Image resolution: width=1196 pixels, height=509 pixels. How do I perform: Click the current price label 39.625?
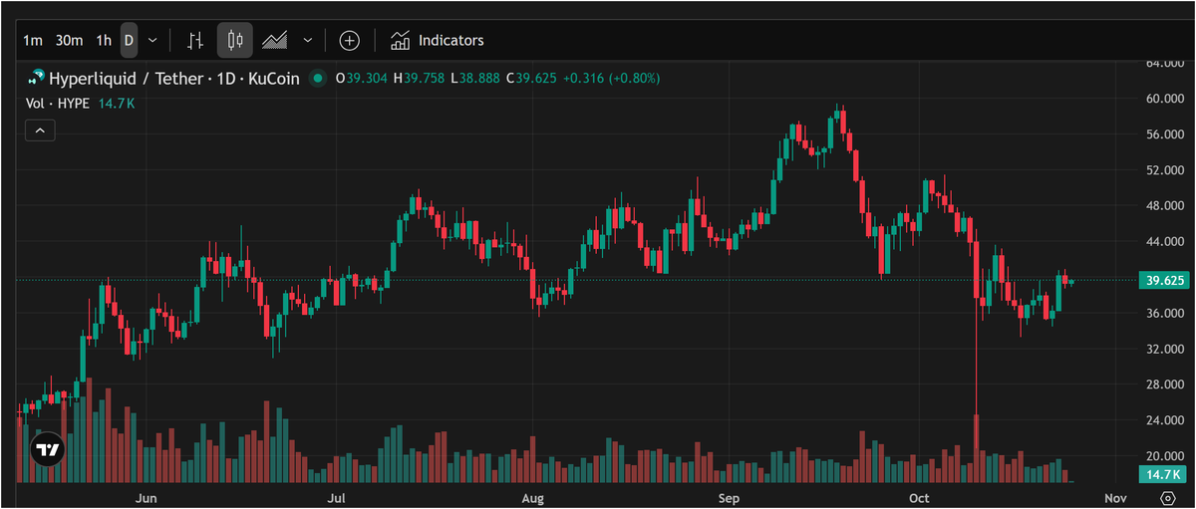coord(1164,281)
